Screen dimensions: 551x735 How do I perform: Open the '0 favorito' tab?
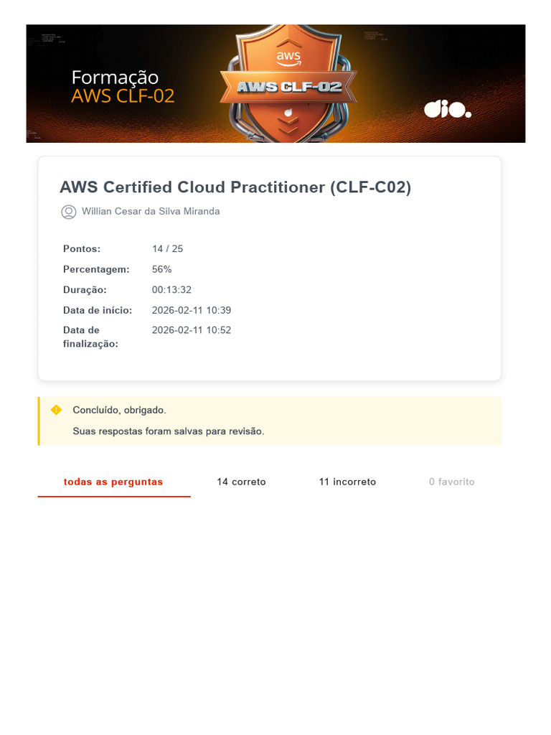coord(452,482)
